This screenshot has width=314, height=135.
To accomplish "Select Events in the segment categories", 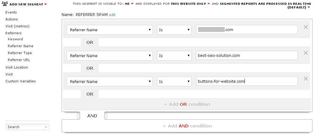I will 11,12.
